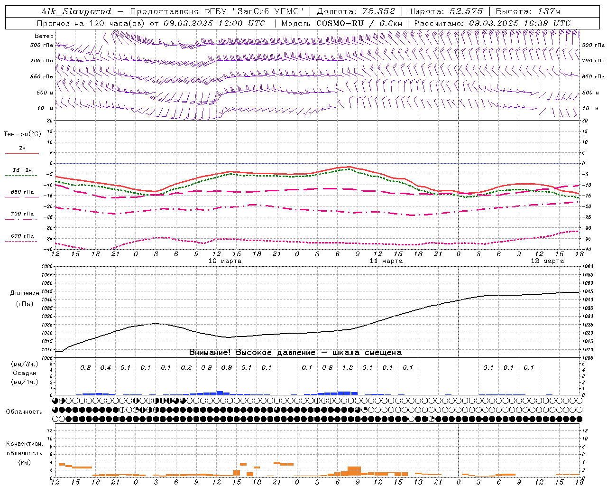
Task: Click the 12 марта date label
Action: point(547,261)
